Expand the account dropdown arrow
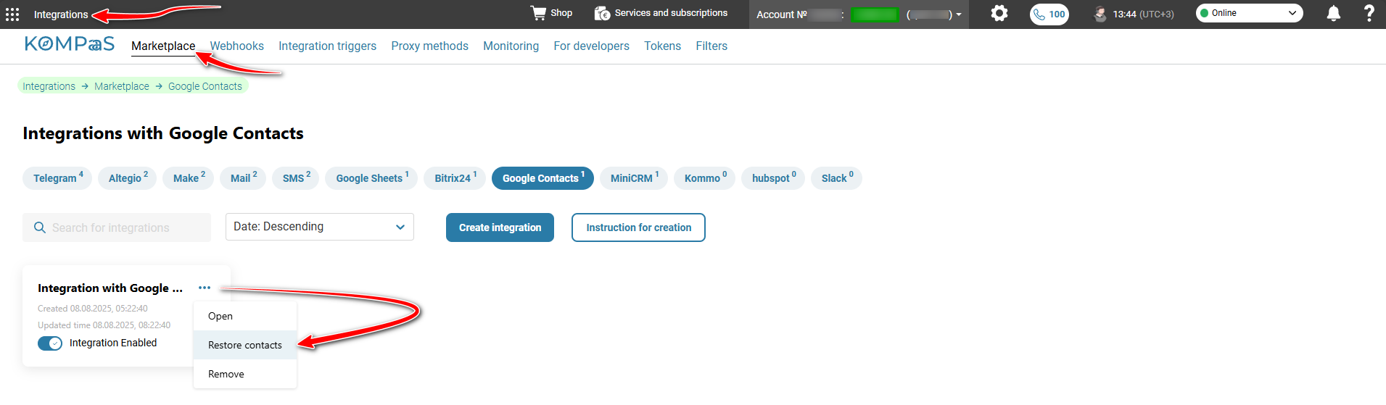The width and height of the screenshot is (1386, 405). click(959, 14)
